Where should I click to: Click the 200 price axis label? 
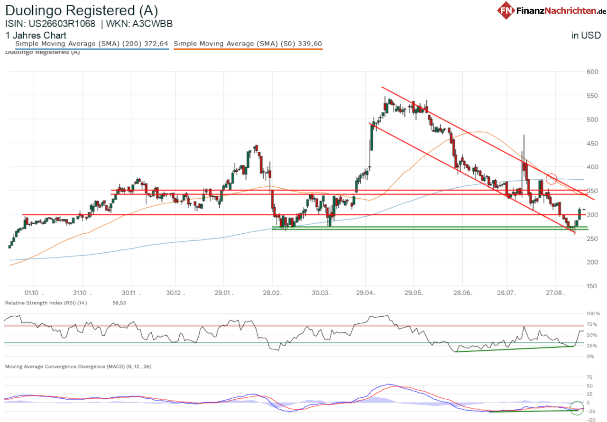click(592, 262)
